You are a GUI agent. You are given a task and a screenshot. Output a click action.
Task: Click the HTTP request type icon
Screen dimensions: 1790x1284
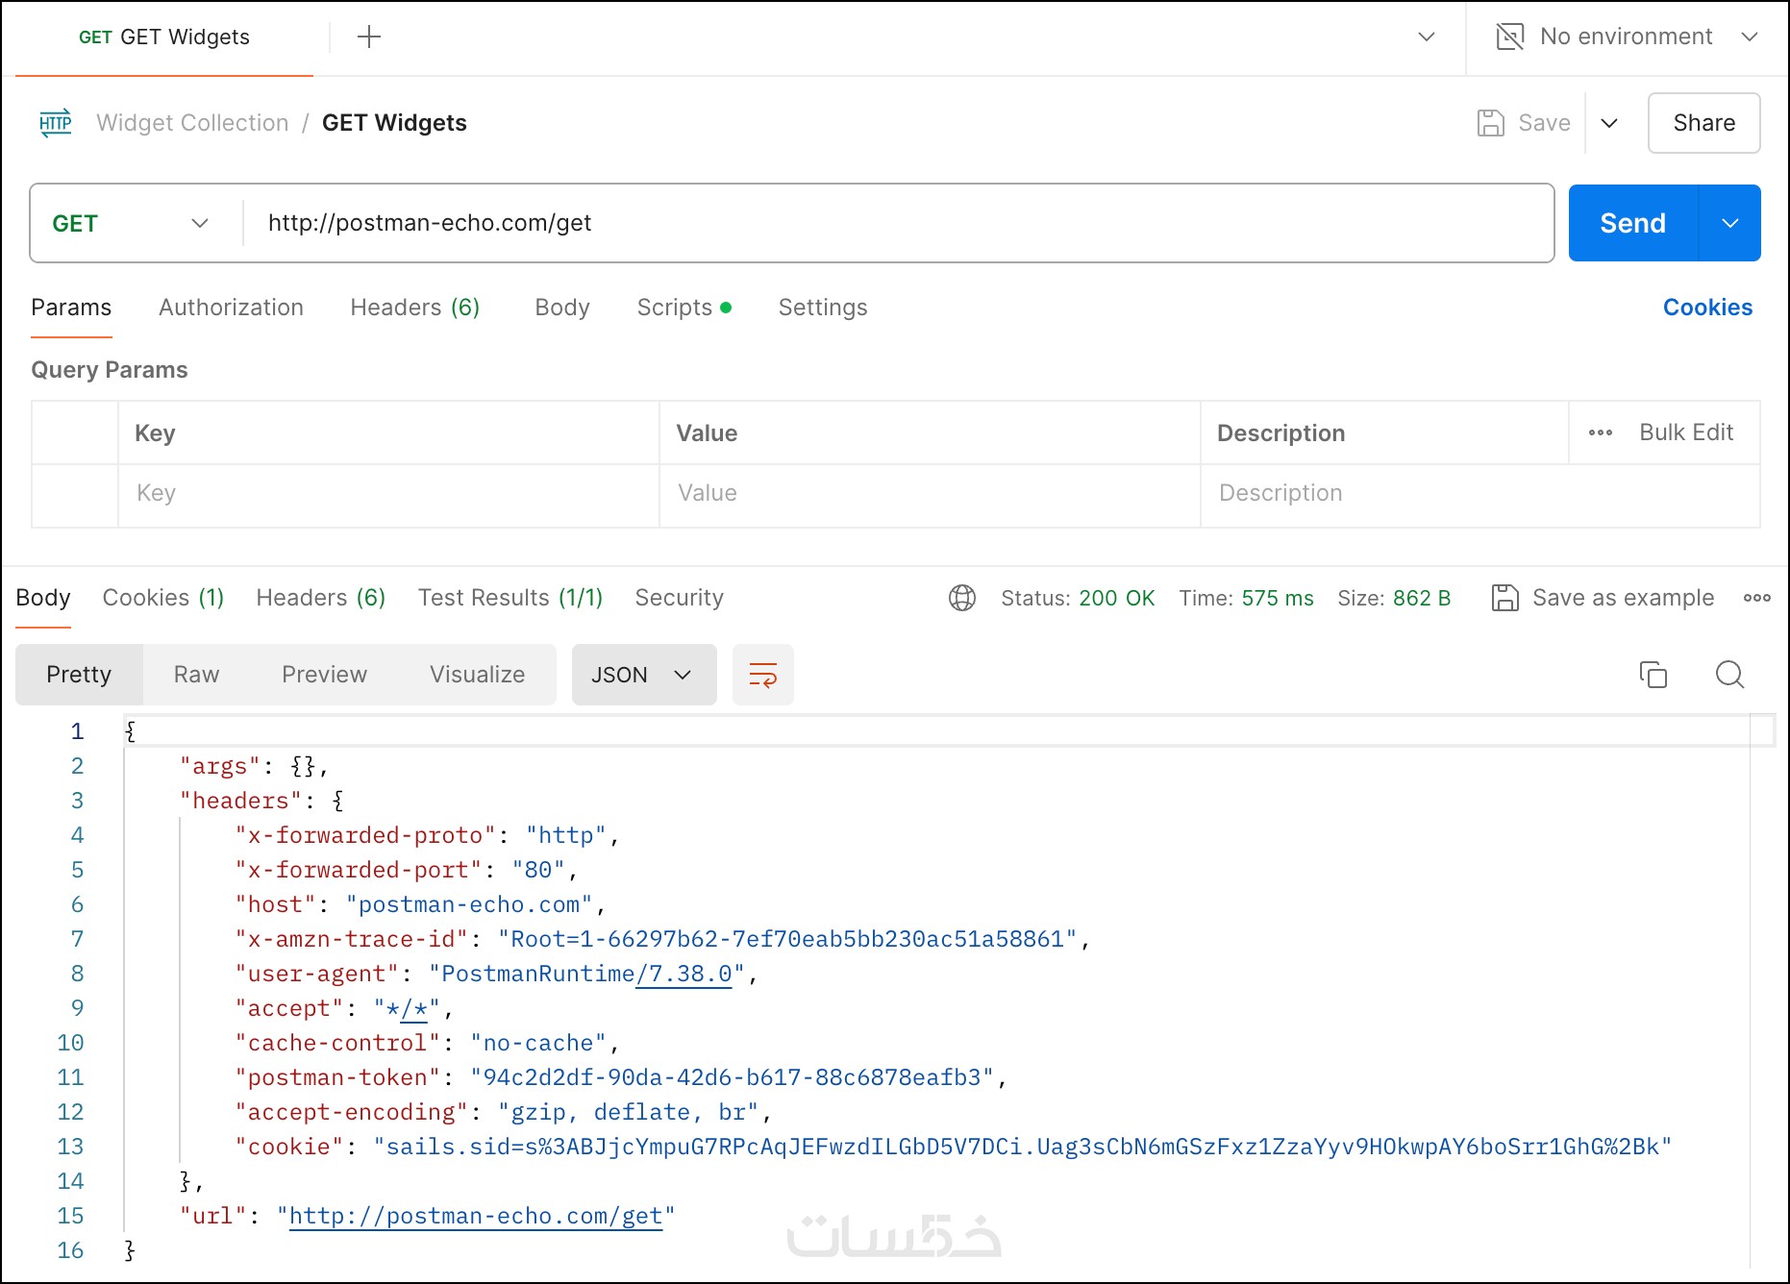point(56,123)
